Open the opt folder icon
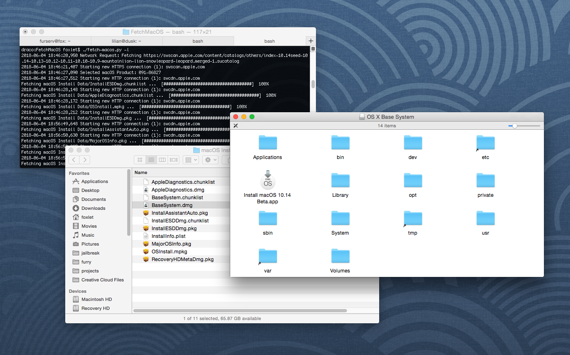 [413, 181]
